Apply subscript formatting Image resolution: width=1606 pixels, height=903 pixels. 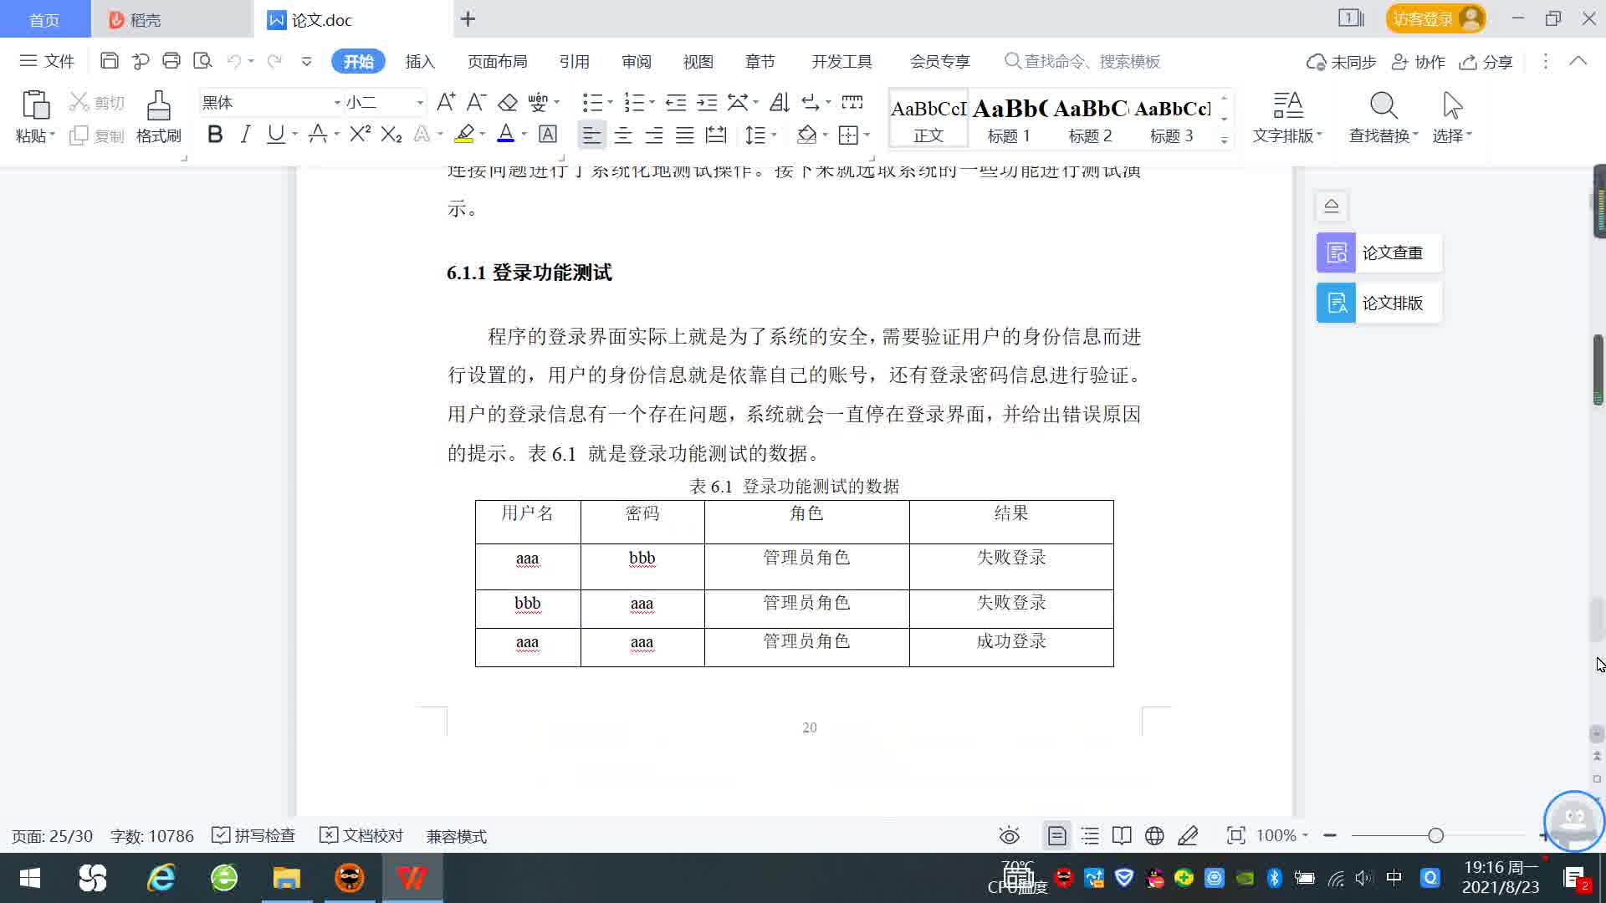click(391, 134)
